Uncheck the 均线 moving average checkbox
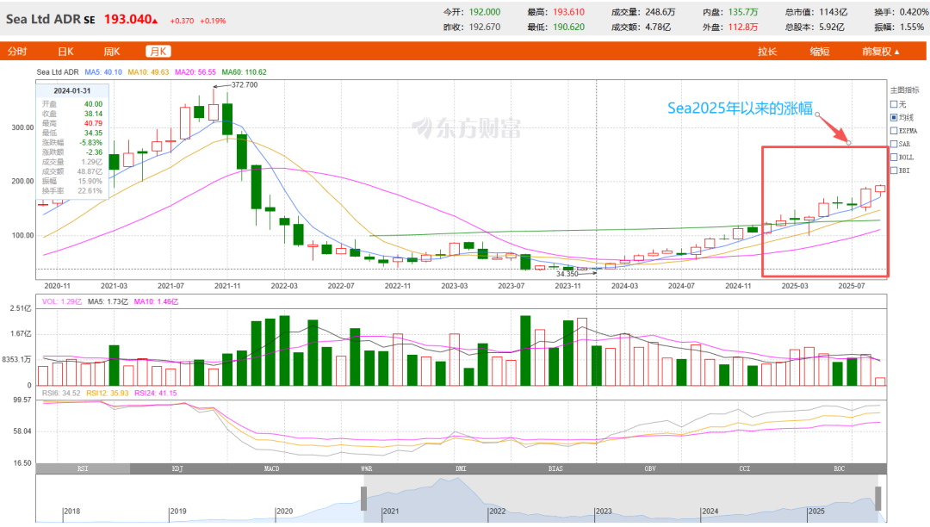This screenshot has width=930, height=527. pyautogui.click(x=894, y=116)
